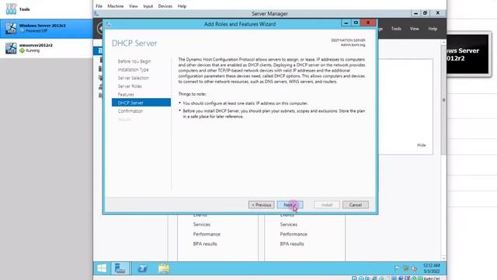Image resolution: width=497 pixels, height=280 pixels.
Task: Open right tile BPA results entry
Action: tap(292, 243)
